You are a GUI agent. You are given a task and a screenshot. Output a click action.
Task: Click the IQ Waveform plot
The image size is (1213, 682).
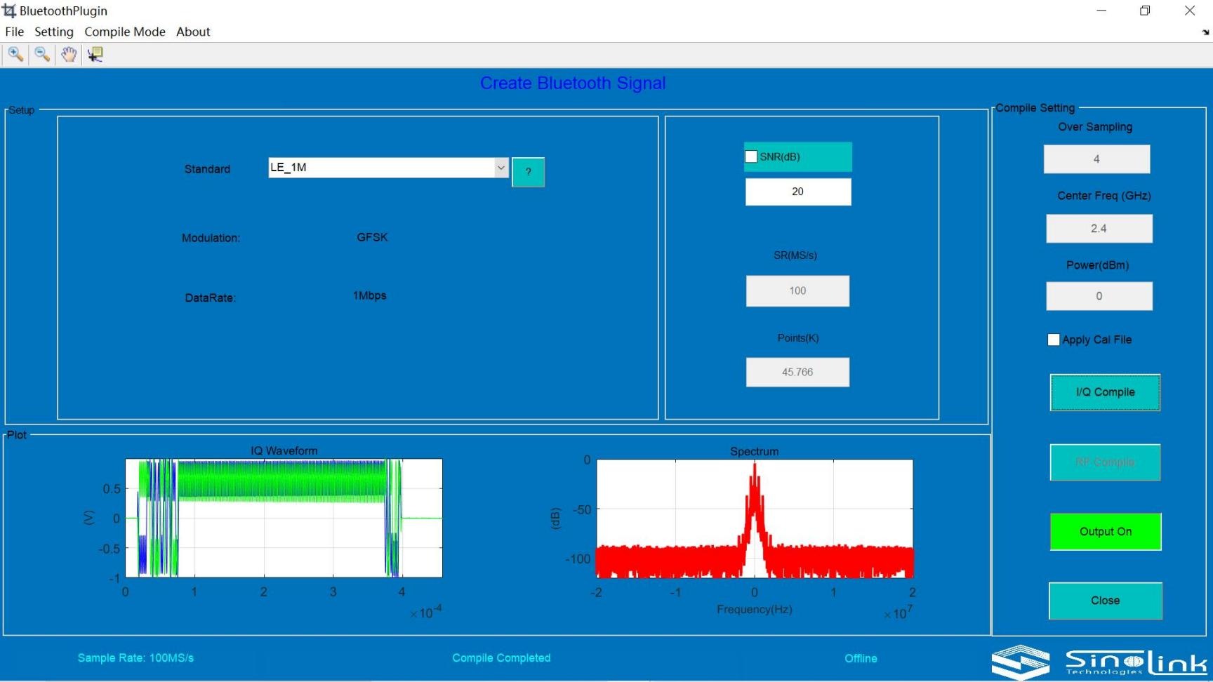pos(284,518)
